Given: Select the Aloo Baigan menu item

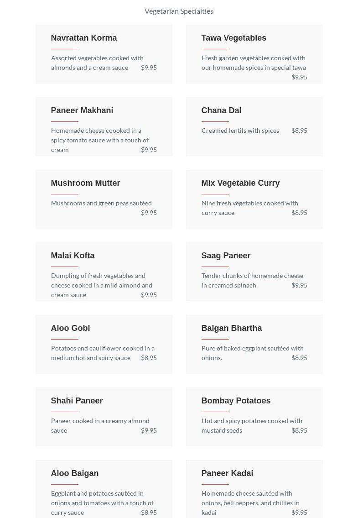Looking at the screenshot, I should pyautogui.click(x=75, y=473).
